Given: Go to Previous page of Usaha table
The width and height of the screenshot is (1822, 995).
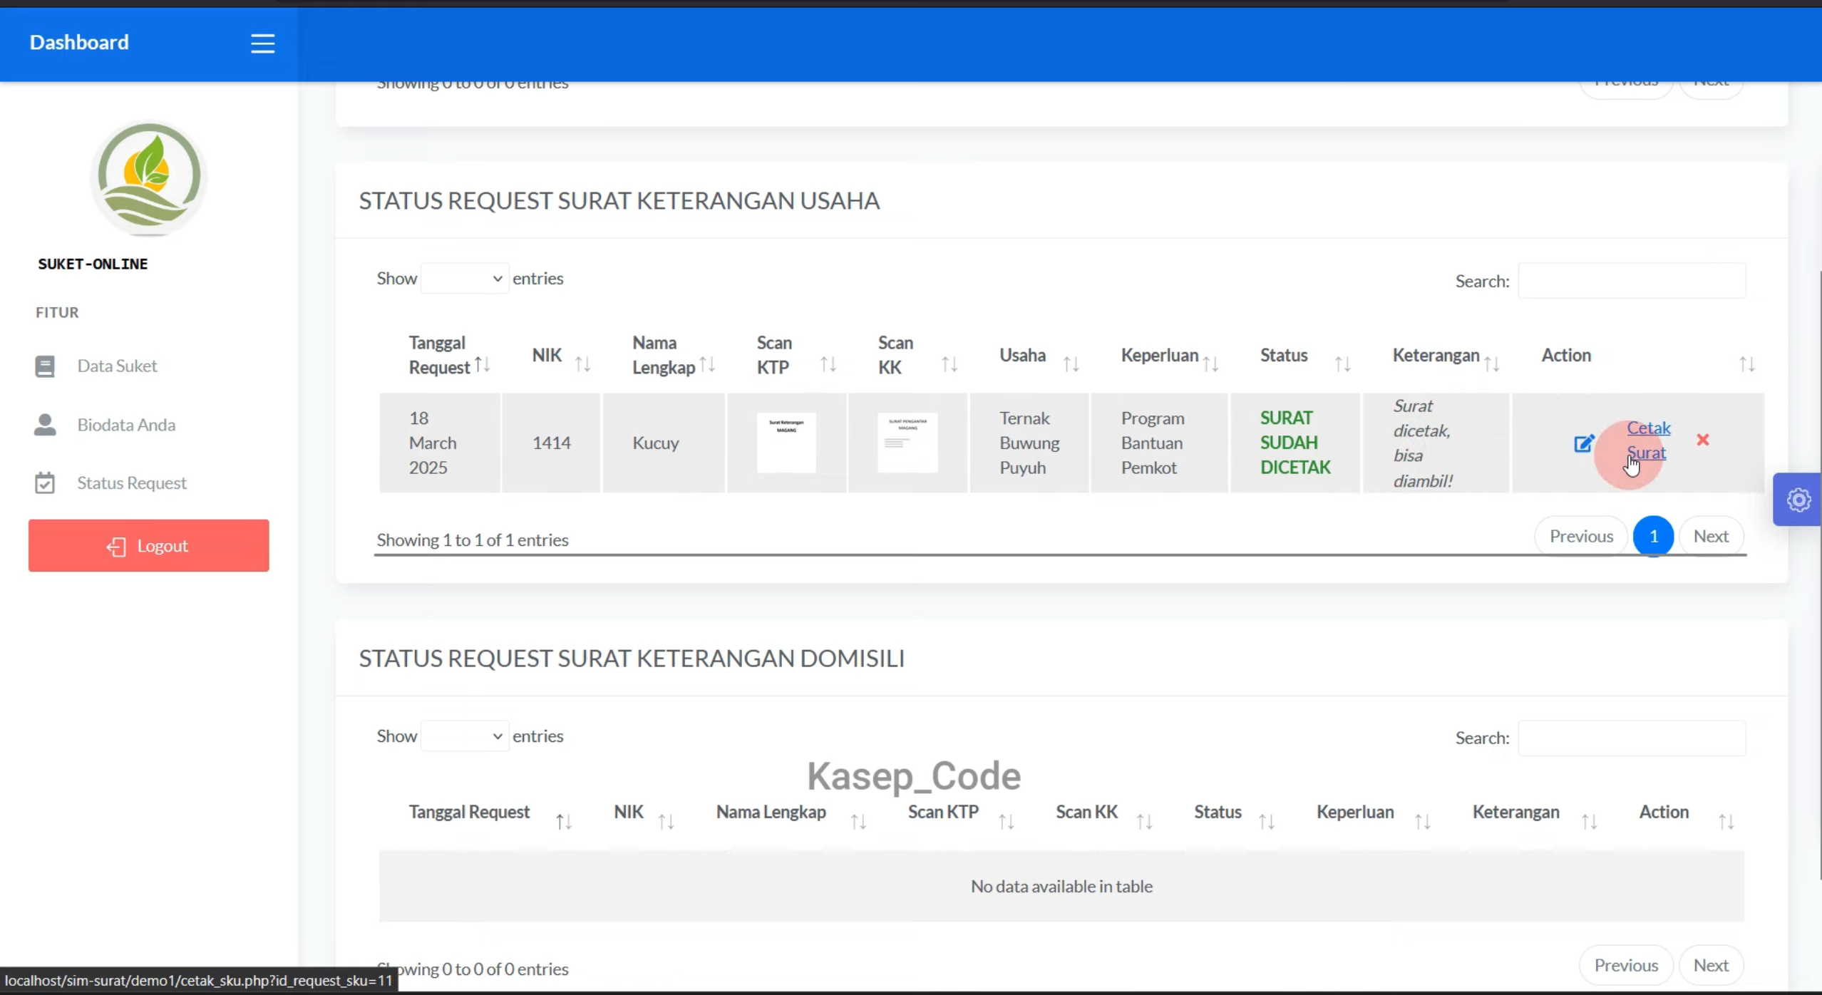Looking at the screenshot, I should point(1580,536).
